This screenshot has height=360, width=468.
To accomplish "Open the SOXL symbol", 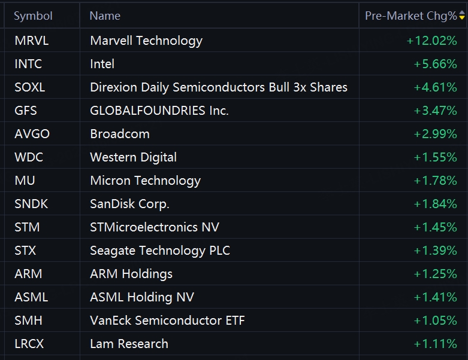I will pos(30,87).
